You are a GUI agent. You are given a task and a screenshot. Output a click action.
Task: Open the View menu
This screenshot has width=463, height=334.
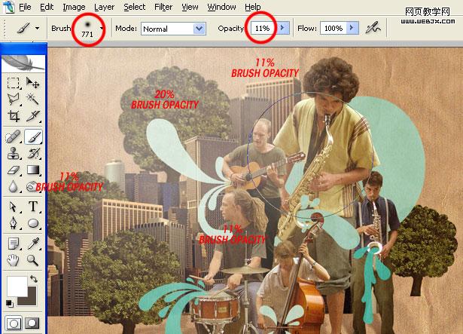click(190, 7)
